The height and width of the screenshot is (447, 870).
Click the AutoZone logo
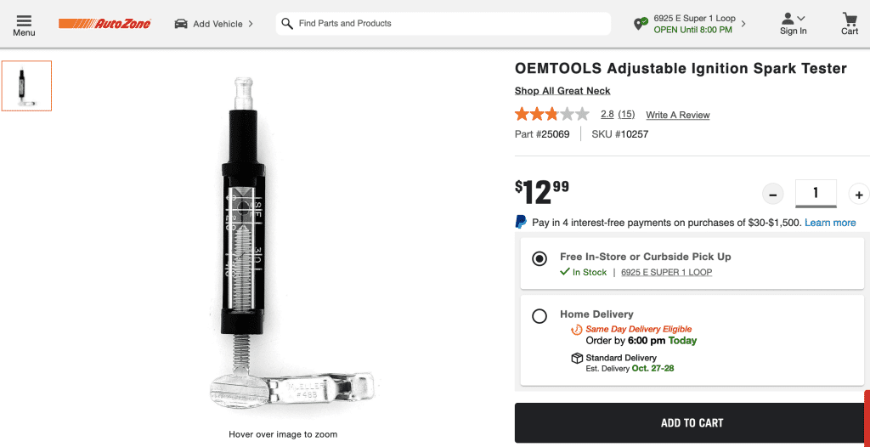click(x=105, y=24)
